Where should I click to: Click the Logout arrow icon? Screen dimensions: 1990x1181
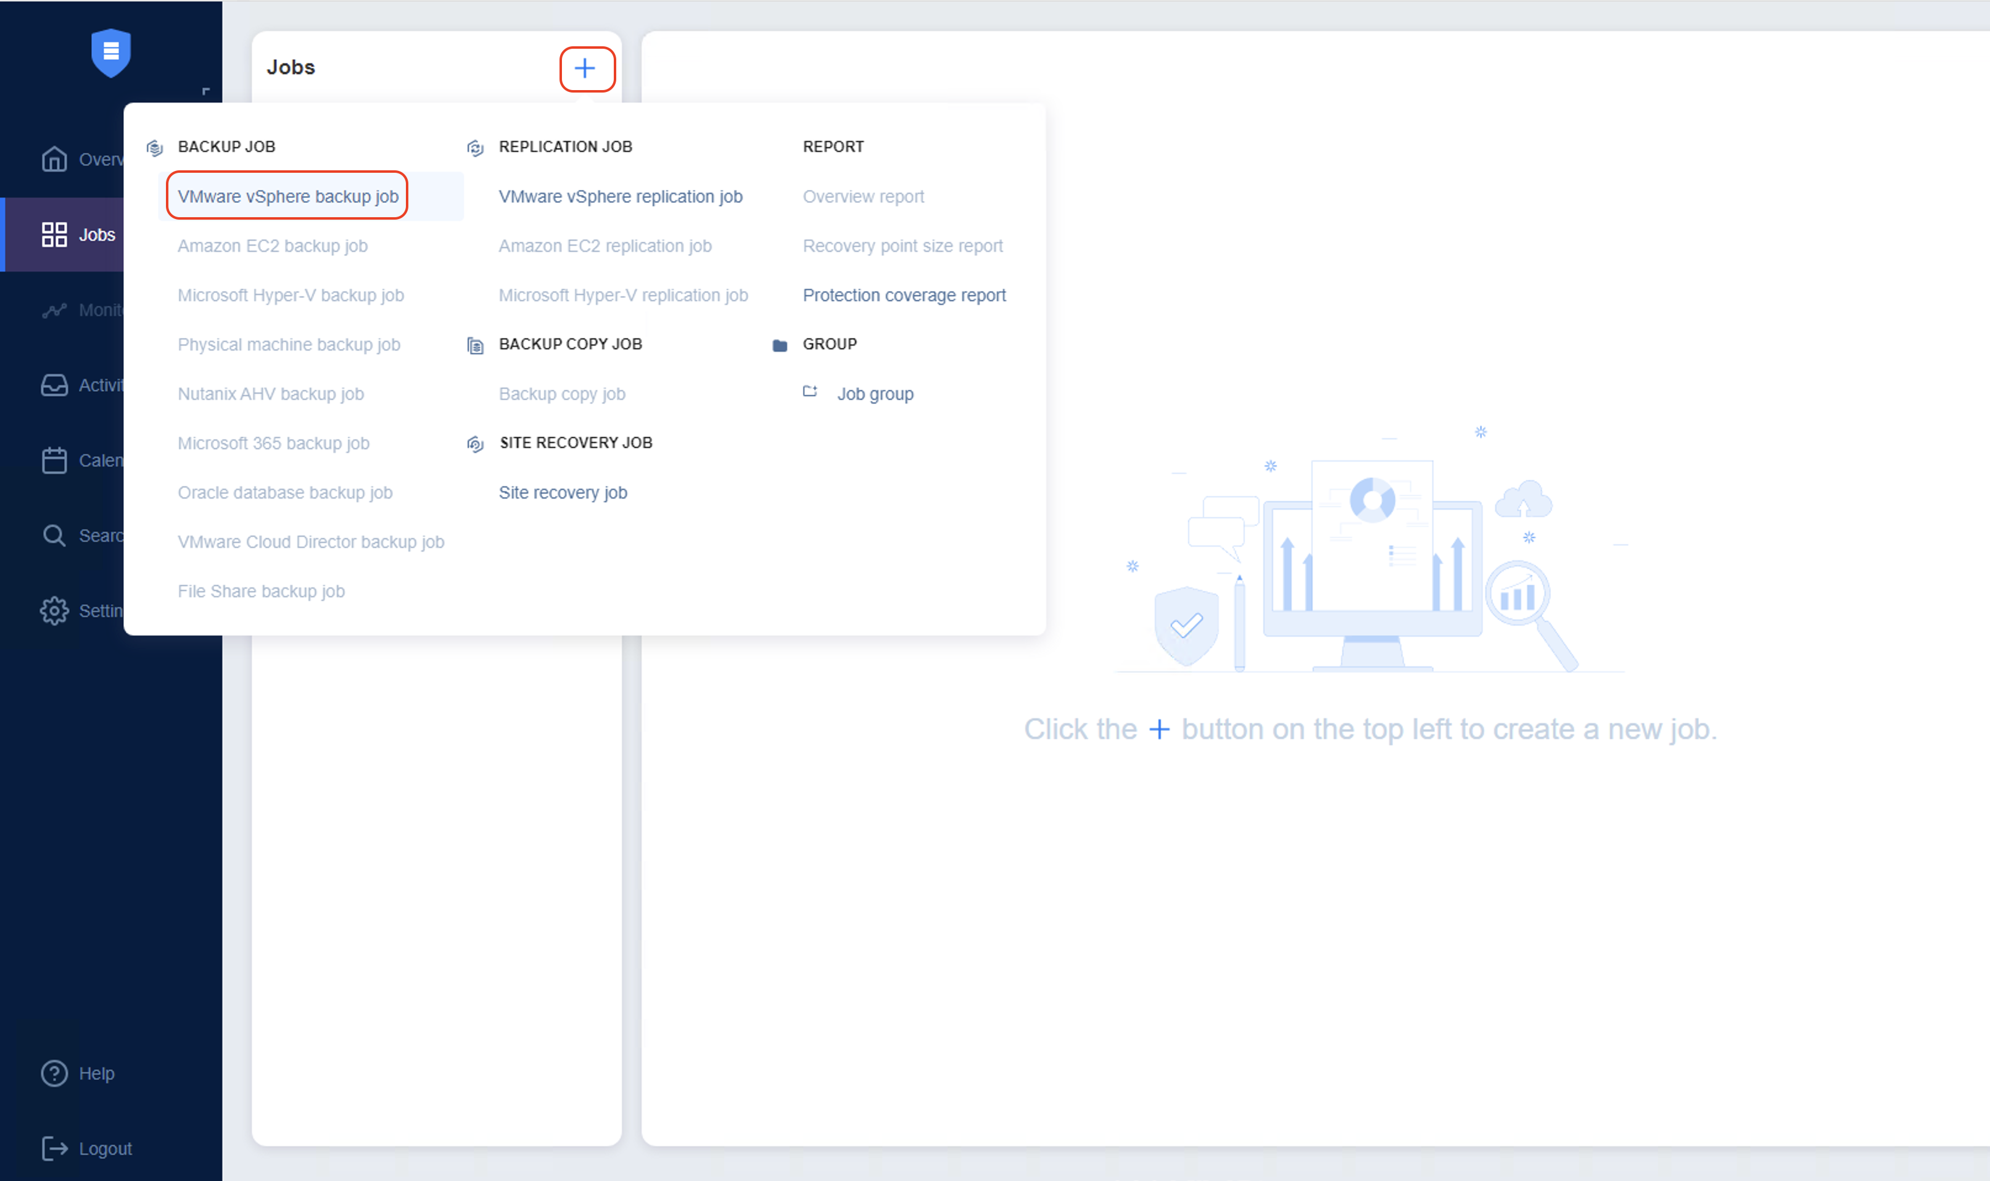[54, 1148]
